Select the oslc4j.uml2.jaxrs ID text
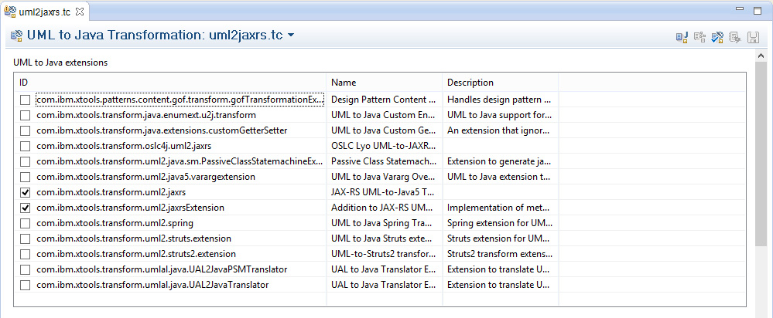The width and height of the screenshot is (773, 318). tap(125, 146)
